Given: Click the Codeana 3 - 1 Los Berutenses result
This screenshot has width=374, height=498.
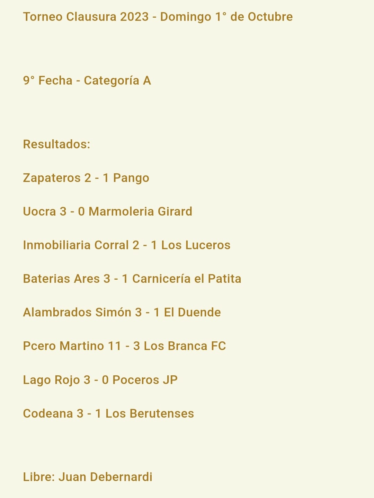Looking at the screenshot, I should pyautogui.click(x=108, y=413).
